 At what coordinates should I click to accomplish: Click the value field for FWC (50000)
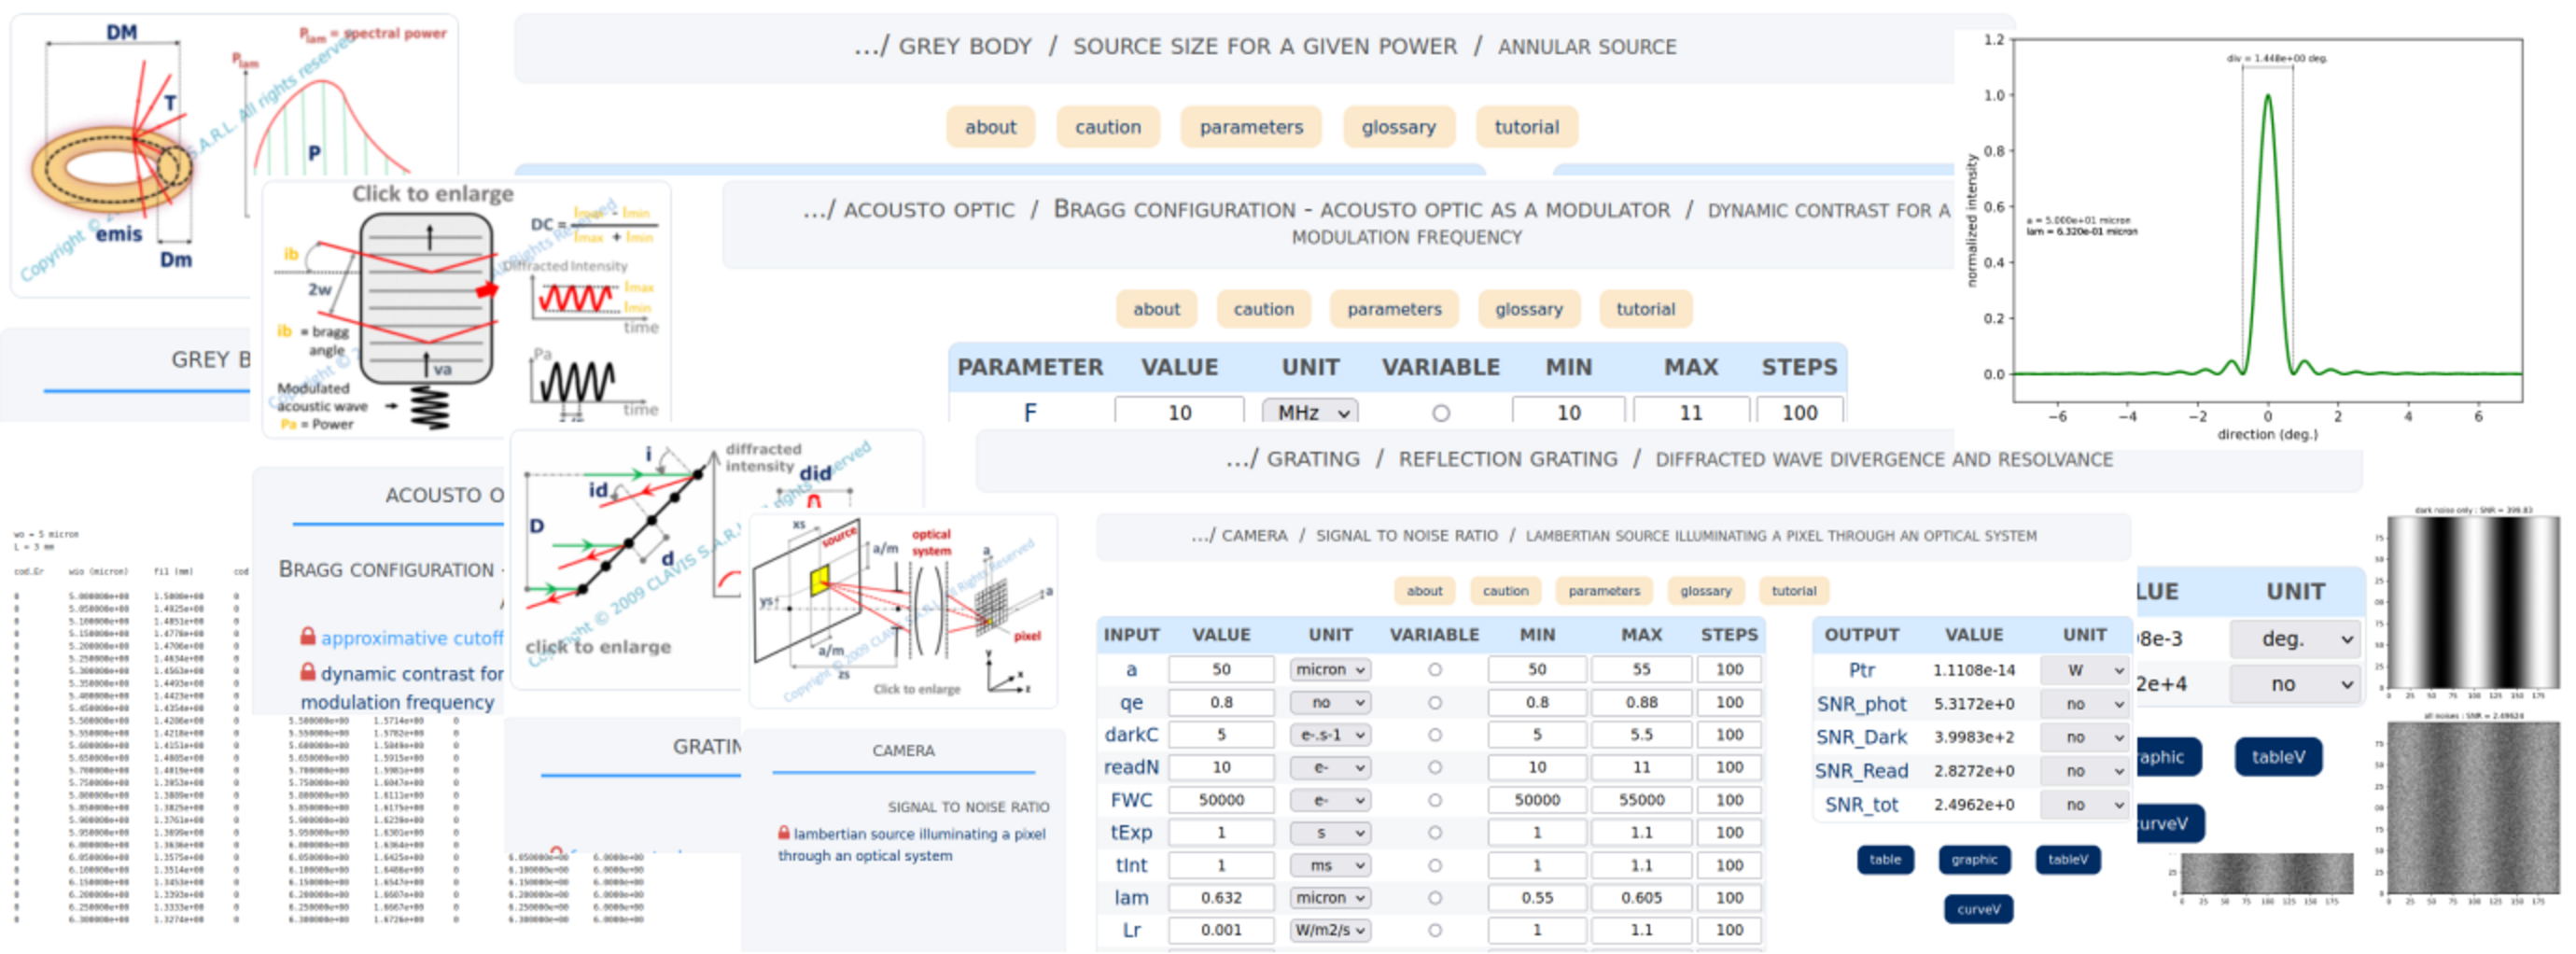coord(1221,800)
